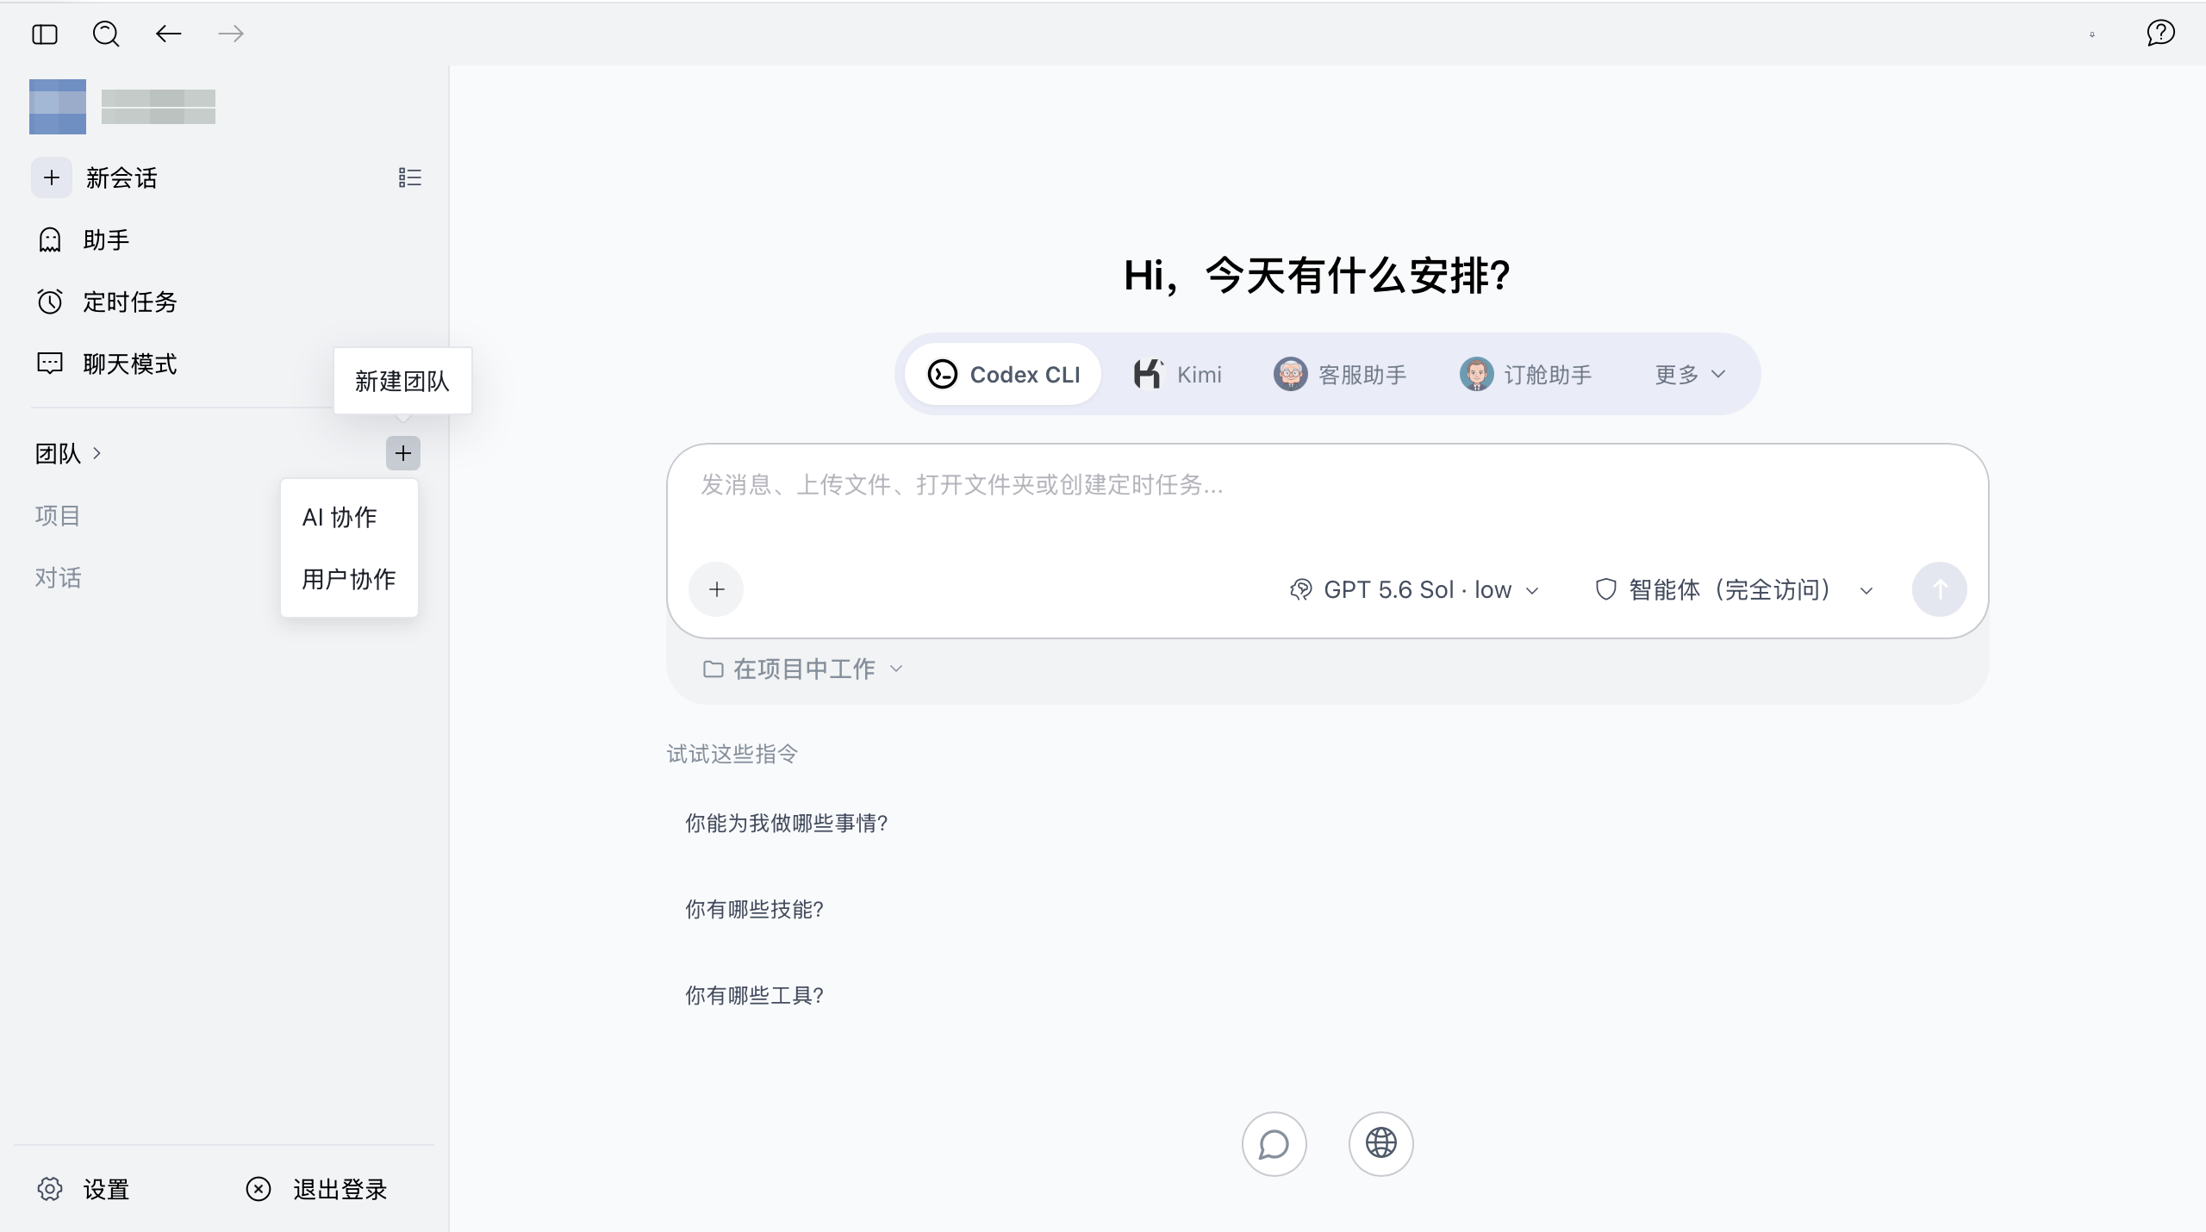Click the plus button beside 团队

(403, 453)
